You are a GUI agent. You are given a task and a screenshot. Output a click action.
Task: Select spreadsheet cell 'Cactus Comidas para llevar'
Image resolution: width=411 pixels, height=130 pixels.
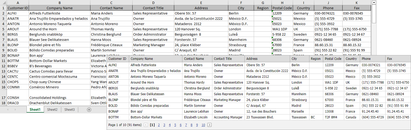(x=59, y=71)
